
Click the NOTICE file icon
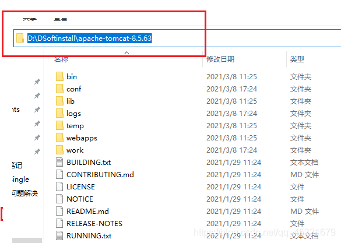(59, 199)
